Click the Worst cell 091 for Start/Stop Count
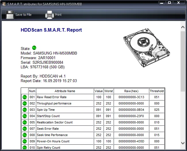Screen dimensions: 187x151 coord(108,116)
